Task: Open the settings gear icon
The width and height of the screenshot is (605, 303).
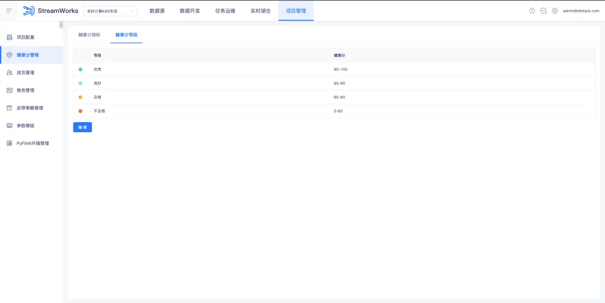Action: tap(555, 11)
